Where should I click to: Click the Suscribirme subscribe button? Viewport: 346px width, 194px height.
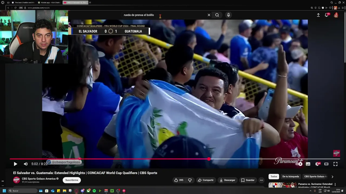(72, 180)
